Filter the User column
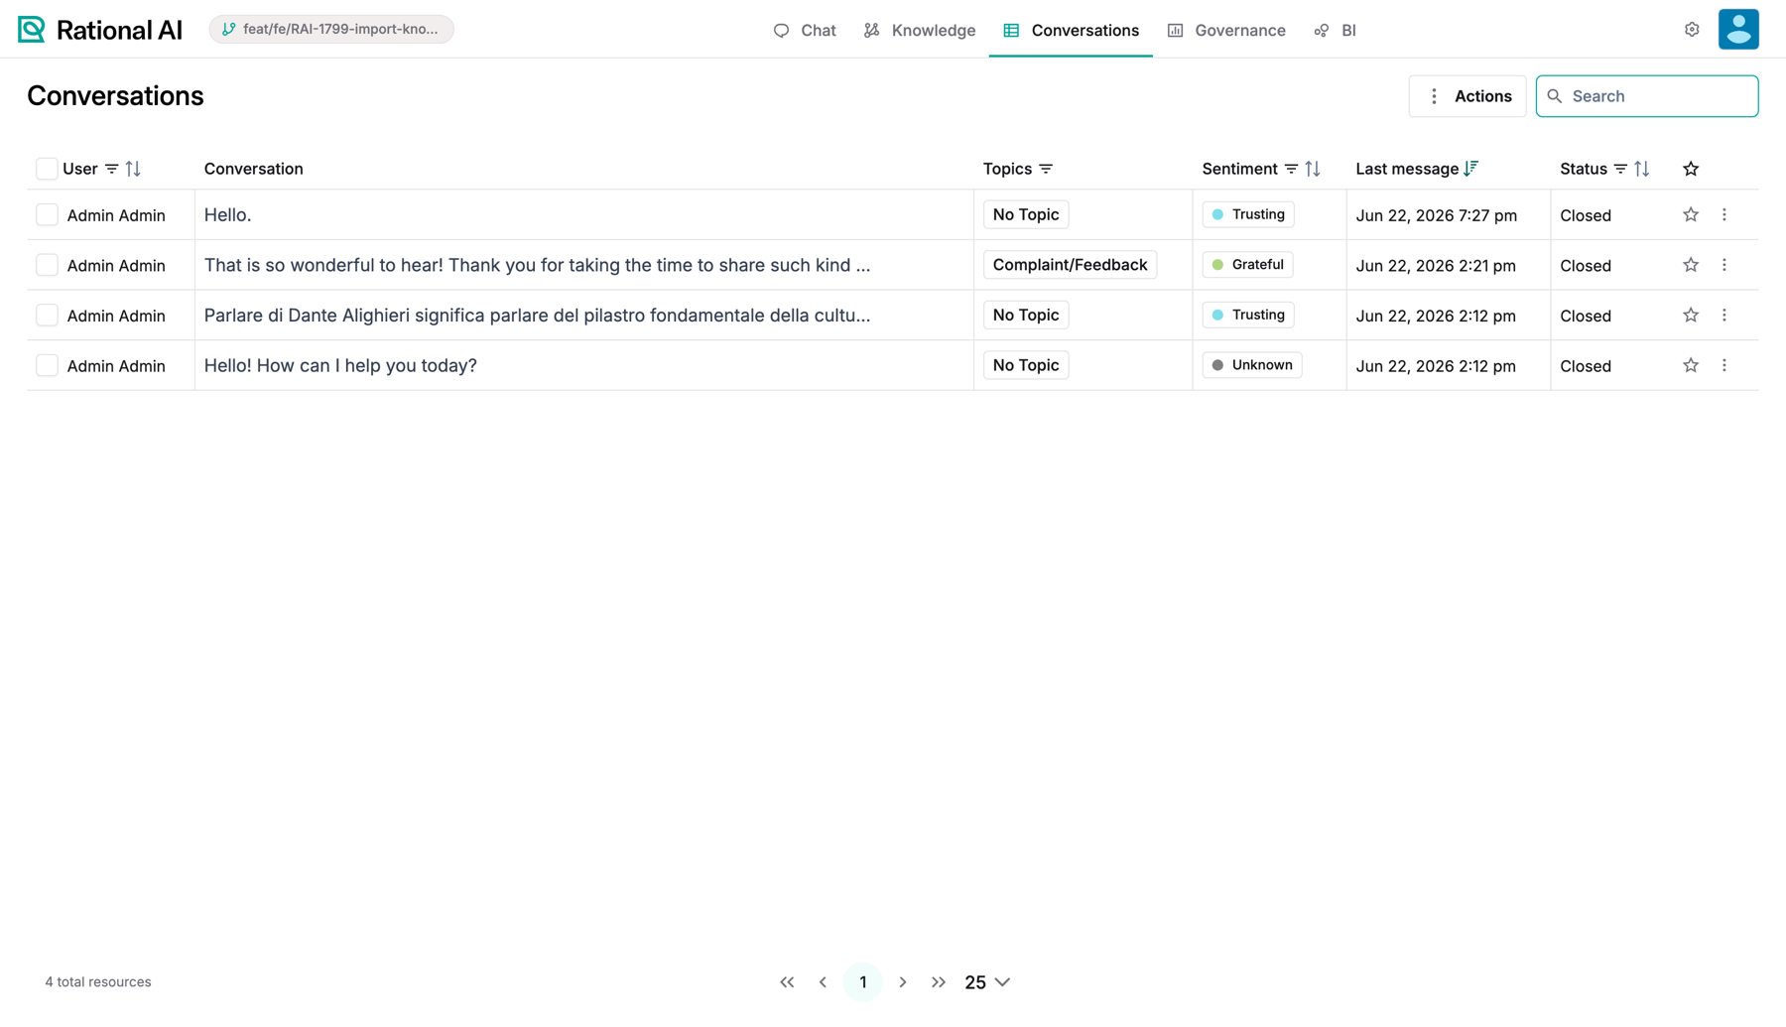 point(112,169)
